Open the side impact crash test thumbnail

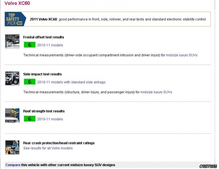(x=12, y=78)
